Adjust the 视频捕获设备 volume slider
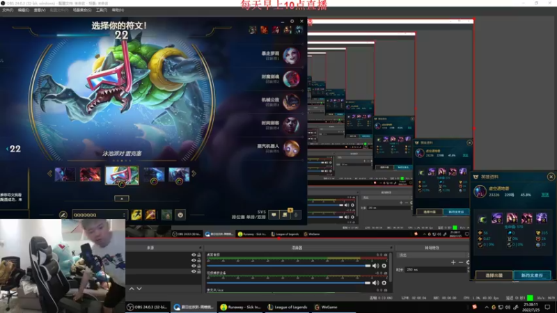This screenshot has height=313, width=557. click(289, 283)
